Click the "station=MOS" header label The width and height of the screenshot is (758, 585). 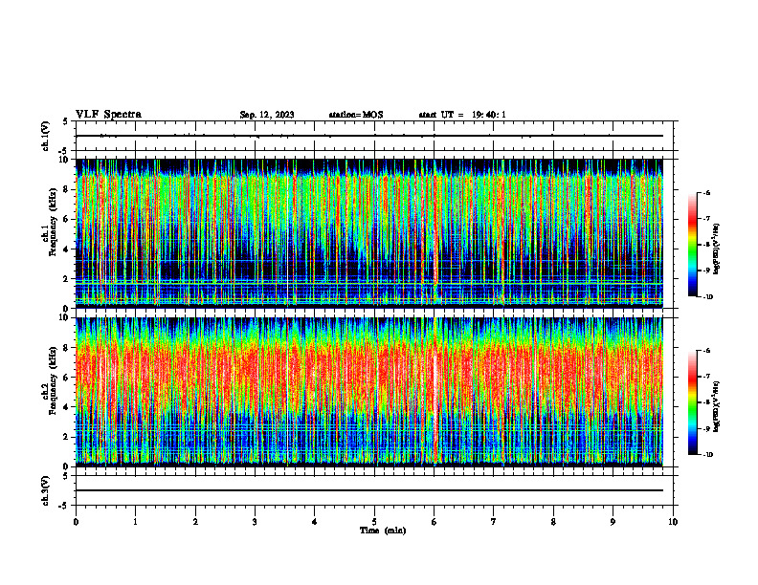356,115
